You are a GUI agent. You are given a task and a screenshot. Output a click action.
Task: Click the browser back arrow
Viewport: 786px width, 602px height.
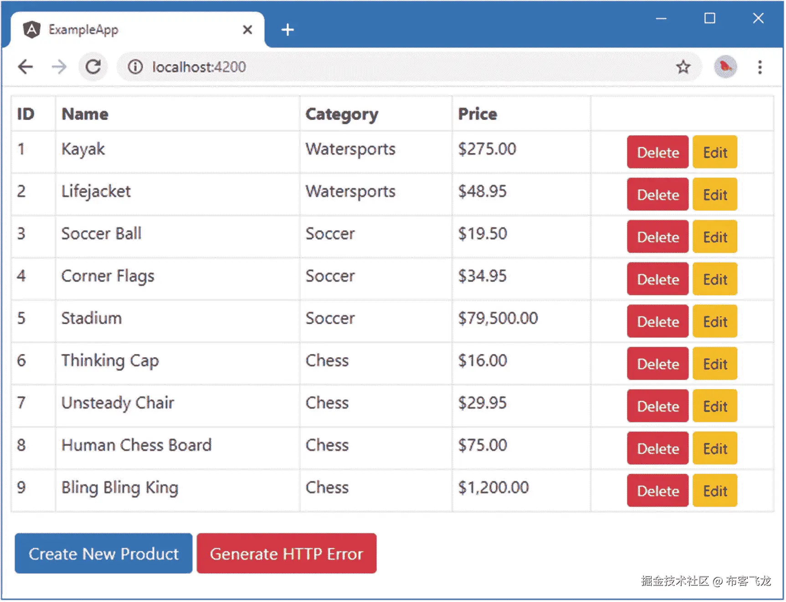click(26, 67)
